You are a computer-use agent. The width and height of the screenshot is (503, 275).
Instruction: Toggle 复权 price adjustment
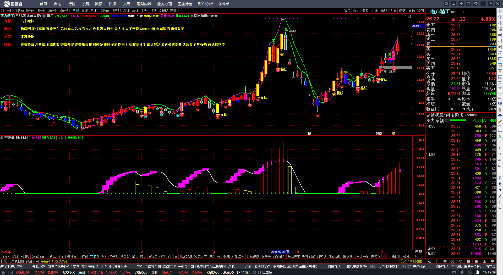[x=347, y=11]
